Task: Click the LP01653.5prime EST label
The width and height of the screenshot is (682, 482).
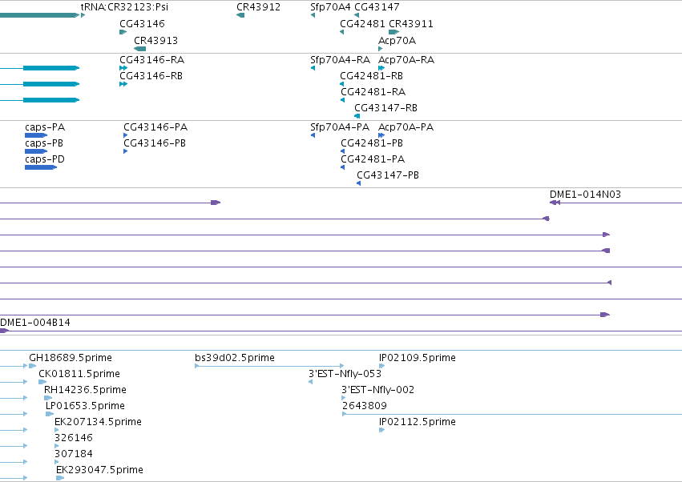Action: (85, 406)
